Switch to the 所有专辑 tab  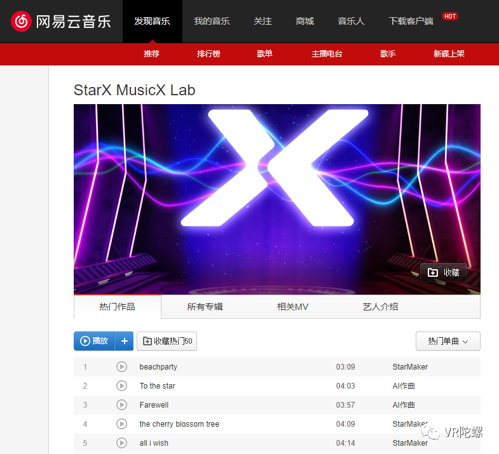point(205,307)
